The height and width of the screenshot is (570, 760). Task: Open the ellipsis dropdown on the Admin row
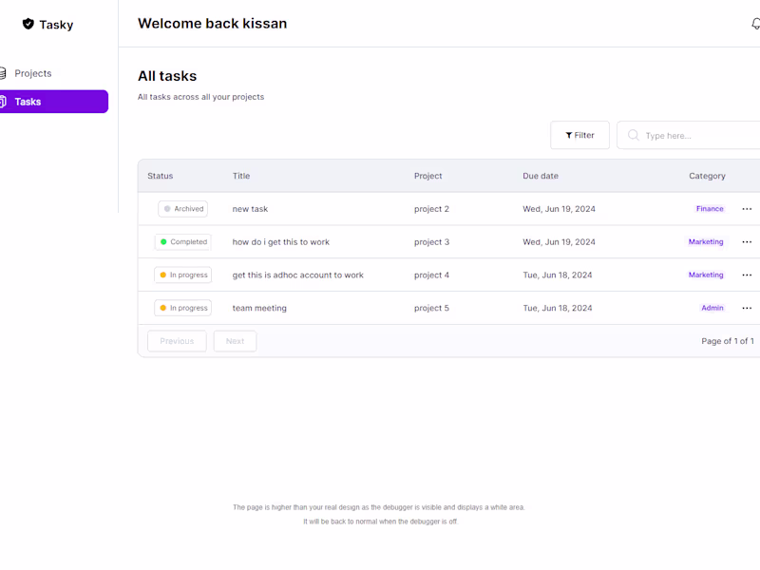click(747, 308)
